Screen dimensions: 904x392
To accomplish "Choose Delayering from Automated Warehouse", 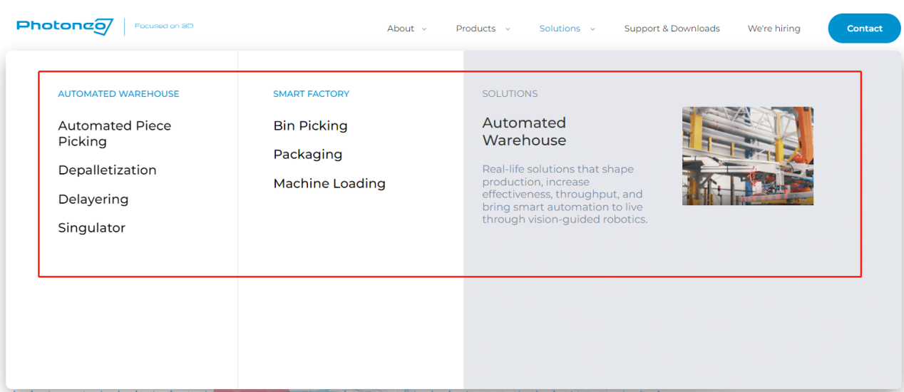I will 93,200.
